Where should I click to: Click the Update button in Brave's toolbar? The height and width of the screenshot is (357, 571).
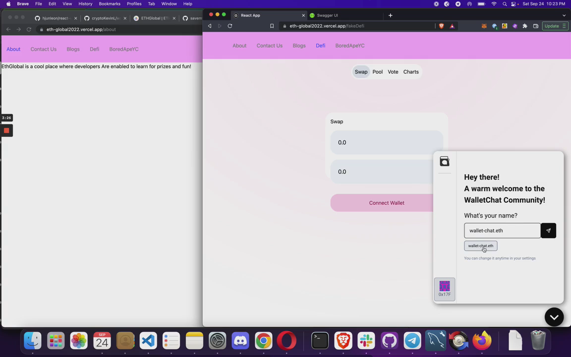[555, 26]
